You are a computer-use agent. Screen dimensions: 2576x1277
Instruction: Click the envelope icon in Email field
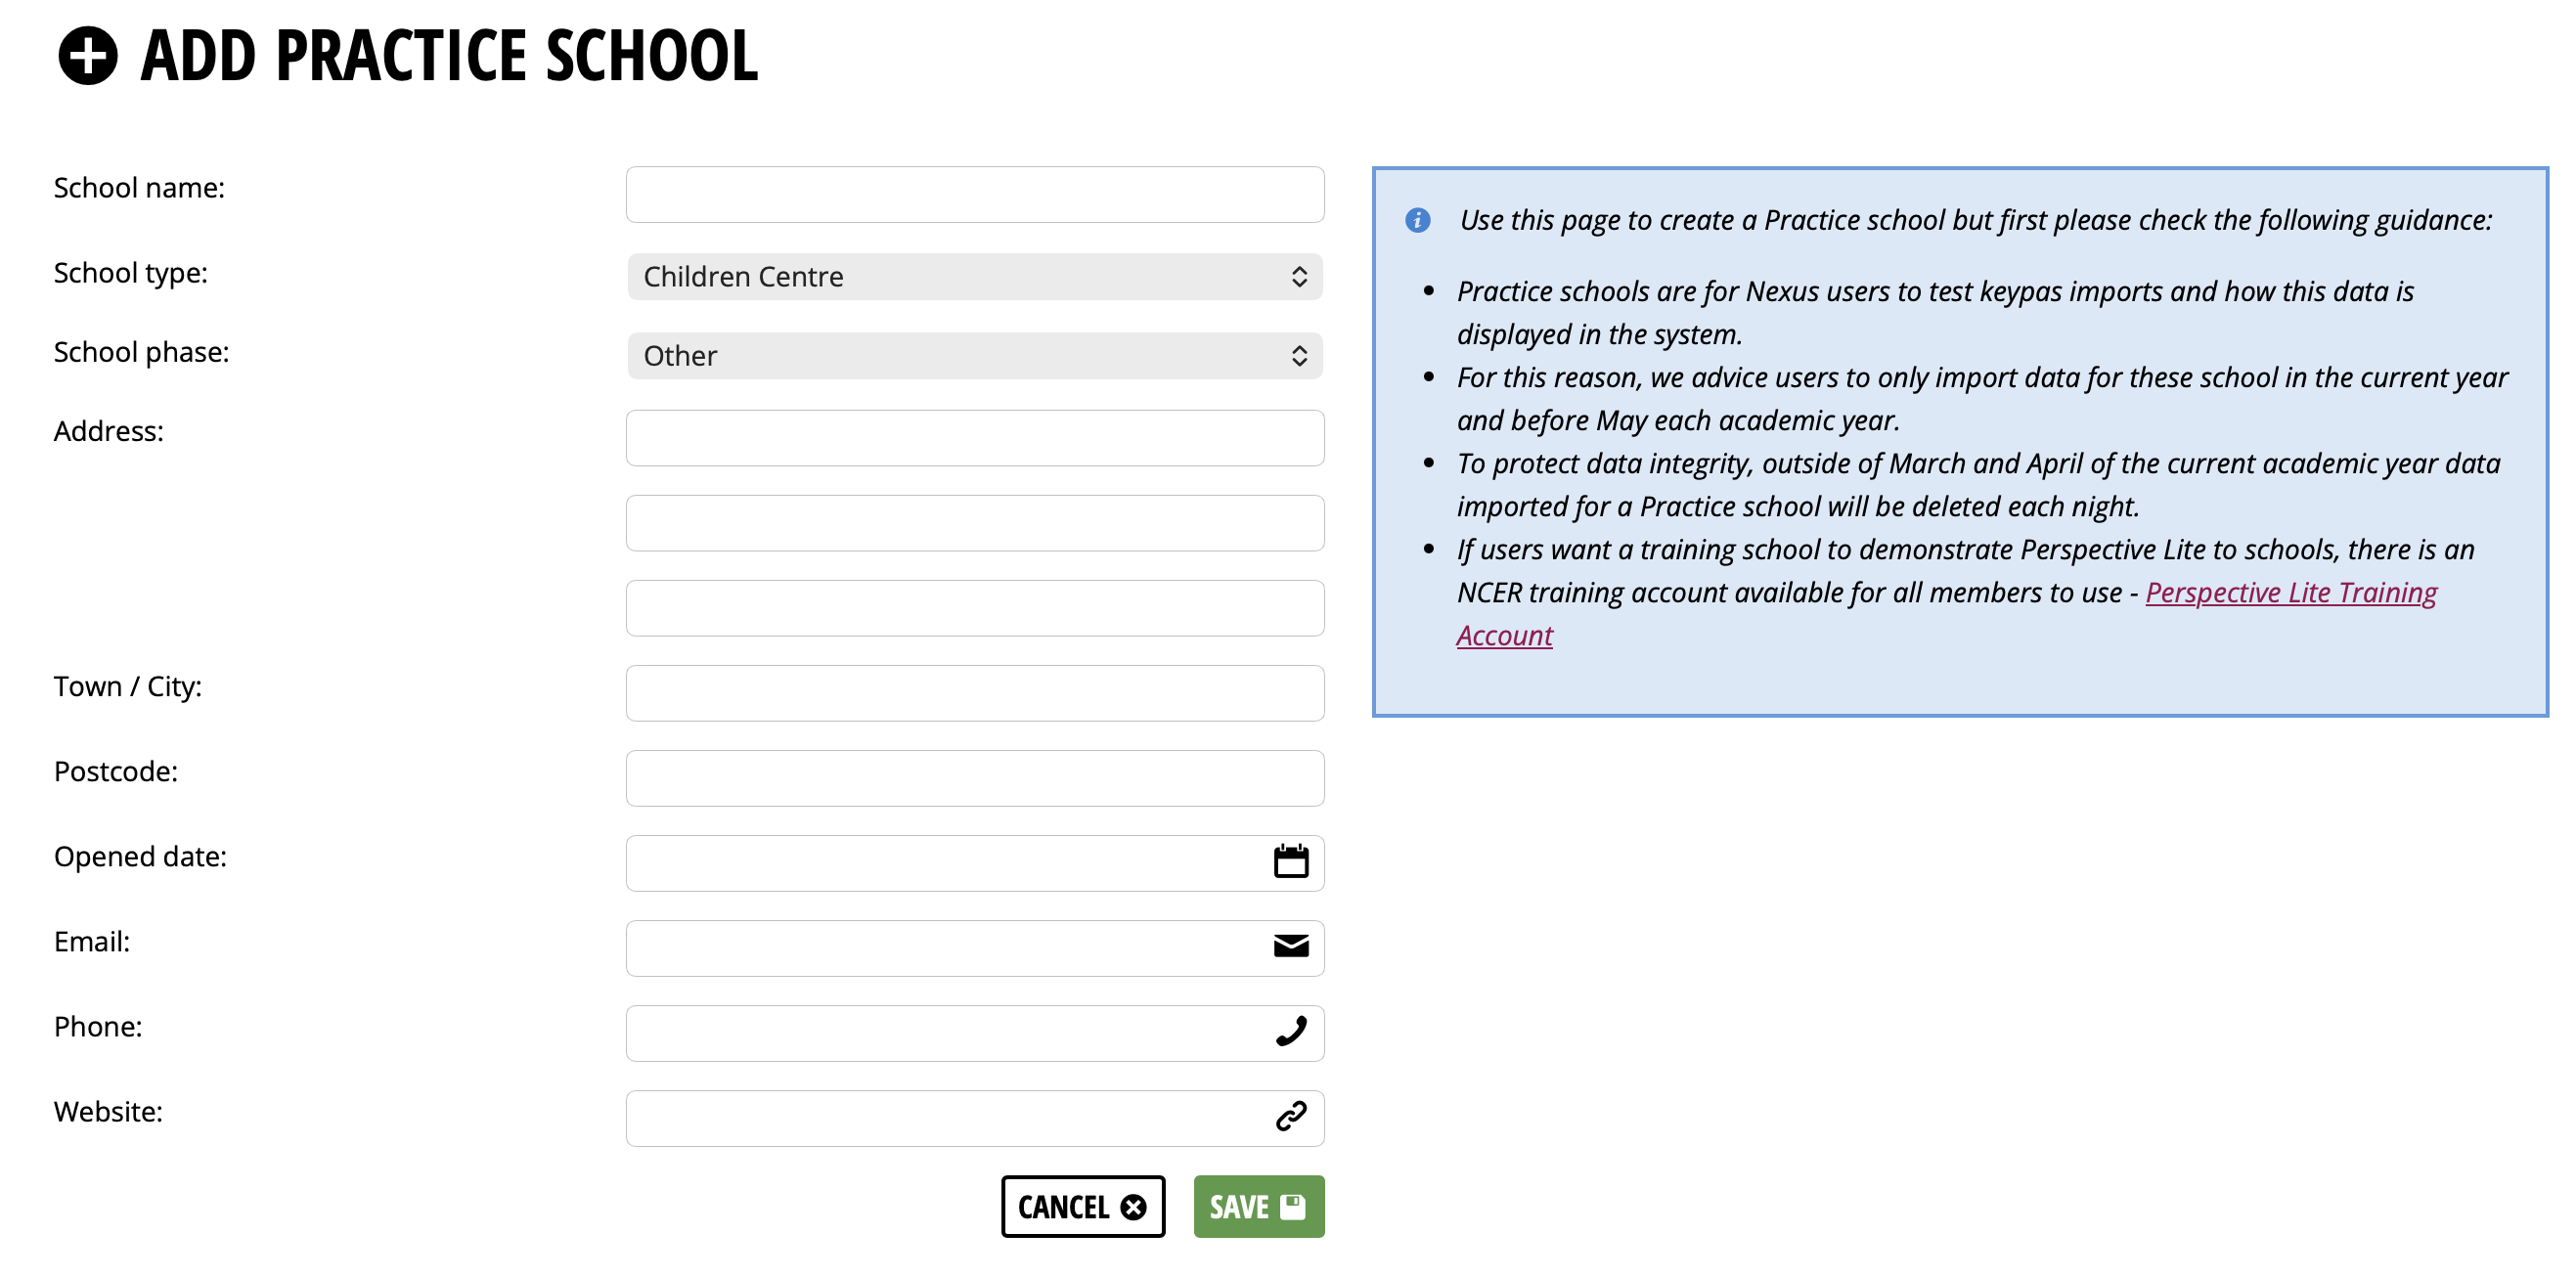1291,946
